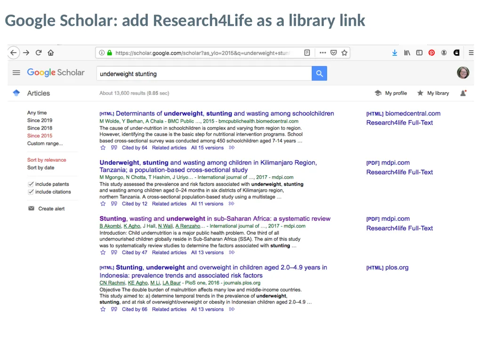Open the browser home page icon
The width and height of the screenshot is (482, 361).
pyautogui.click(x=51, y=53)
